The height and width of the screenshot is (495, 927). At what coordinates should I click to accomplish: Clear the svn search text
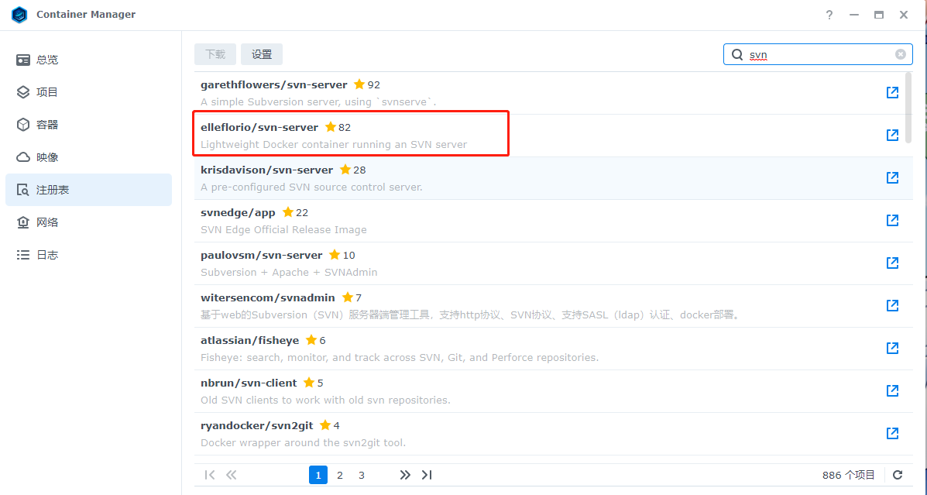click(901, 54)
